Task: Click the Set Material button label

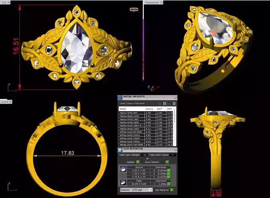Action: click(x=162, y=190)
